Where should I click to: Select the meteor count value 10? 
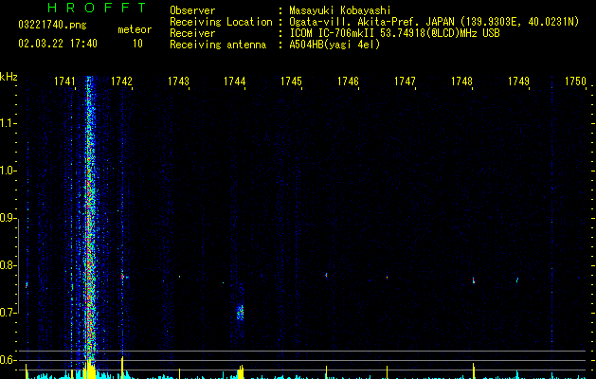tap(137, 44)
